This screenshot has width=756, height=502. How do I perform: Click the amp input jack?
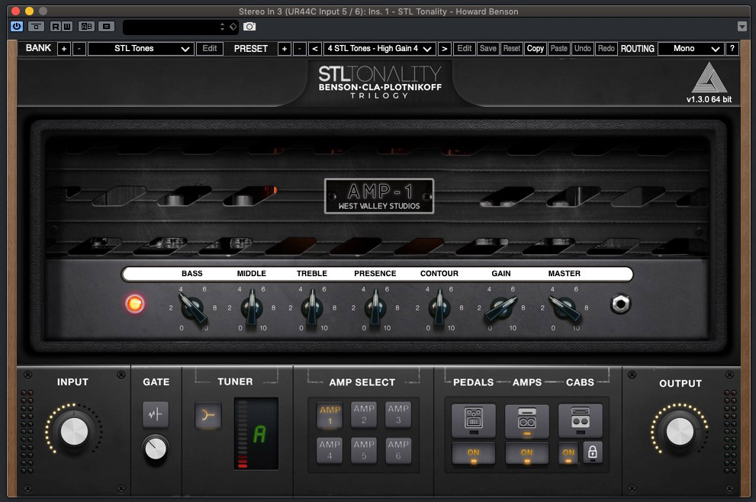[x=620, y=304]
